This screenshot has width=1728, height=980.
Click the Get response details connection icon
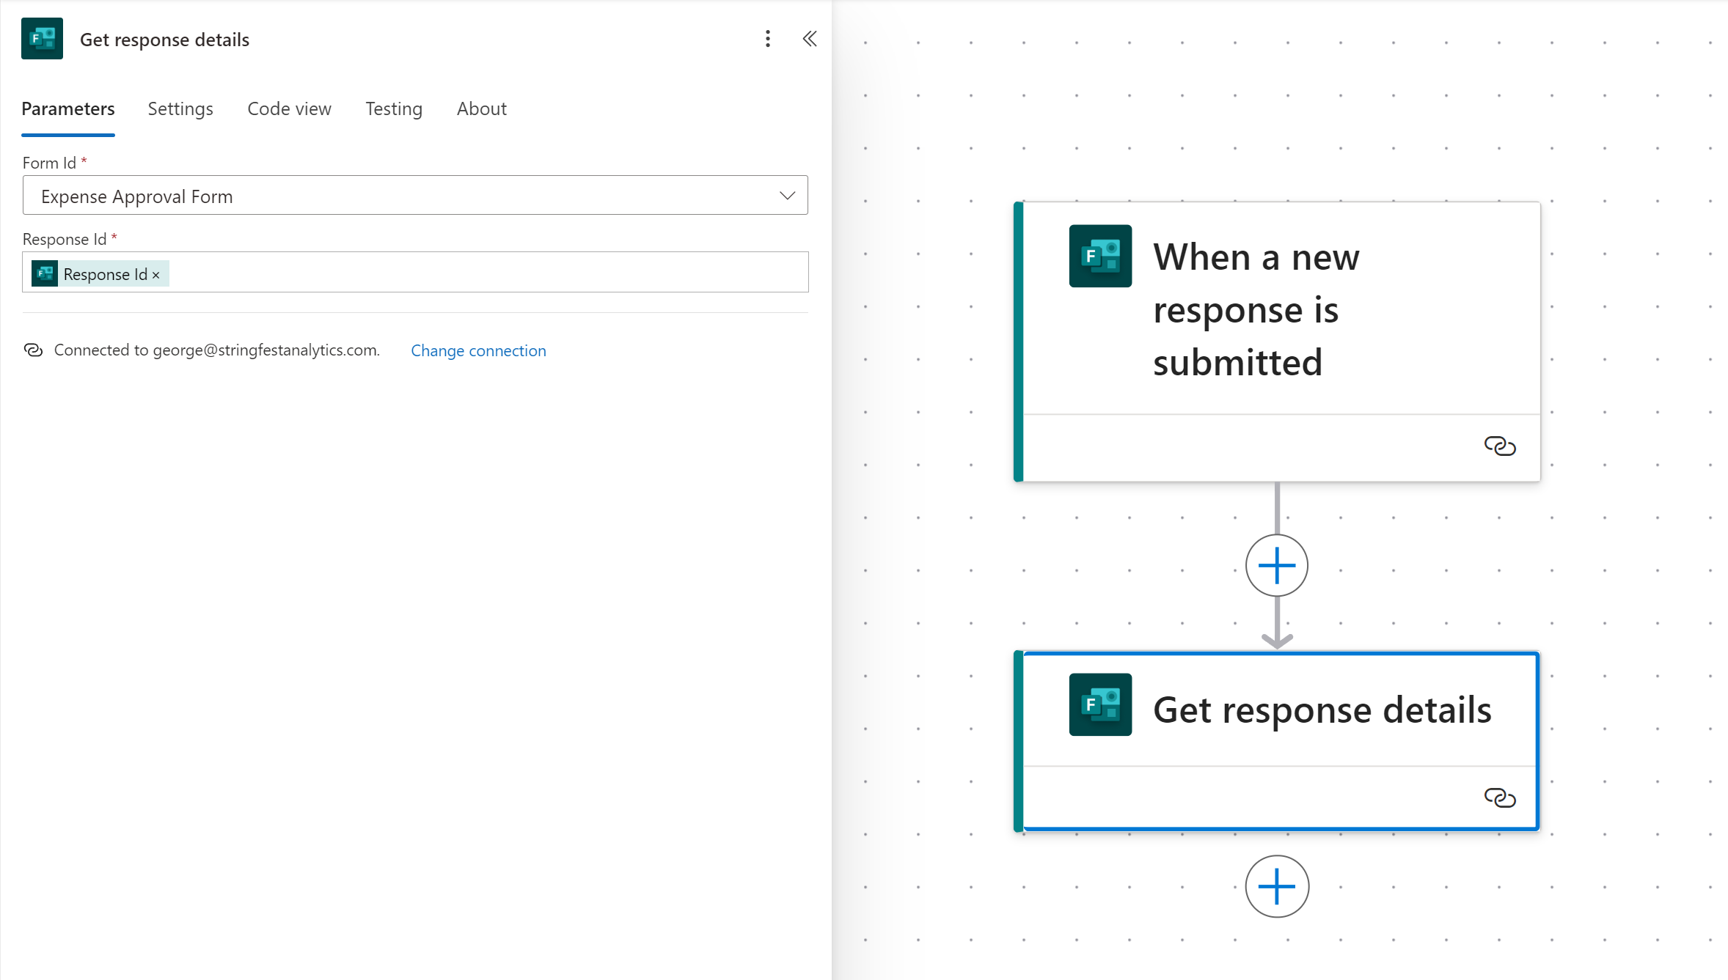[1499, 797]
